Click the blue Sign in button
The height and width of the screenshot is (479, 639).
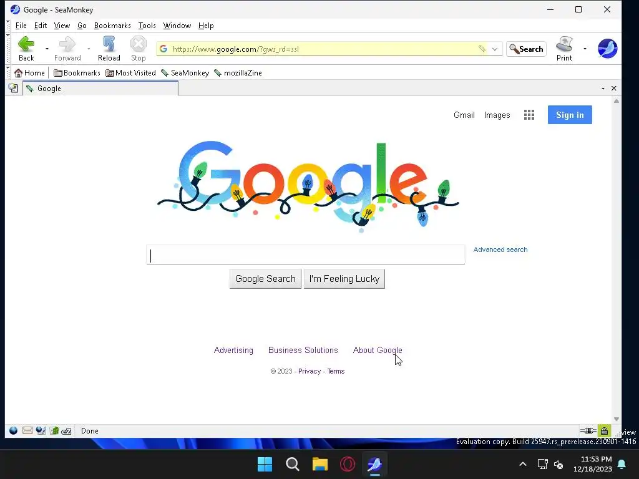click(x=570, y=115)
